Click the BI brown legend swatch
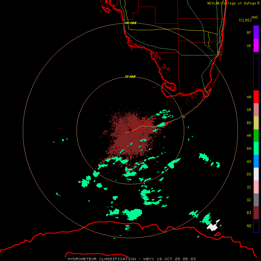This screenshot has width=261, height=261. pos(256,213)
